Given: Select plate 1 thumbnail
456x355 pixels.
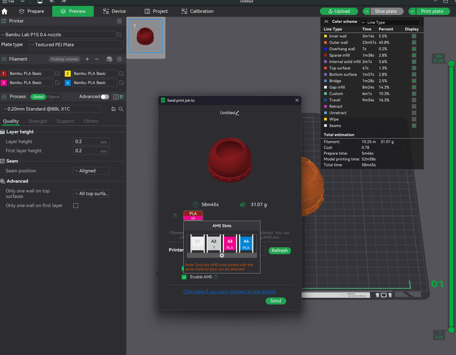Looking at the screenshot, I should coord(145,36).
